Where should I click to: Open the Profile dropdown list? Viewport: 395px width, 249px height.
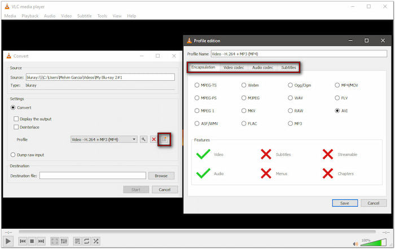click(104, 139)
